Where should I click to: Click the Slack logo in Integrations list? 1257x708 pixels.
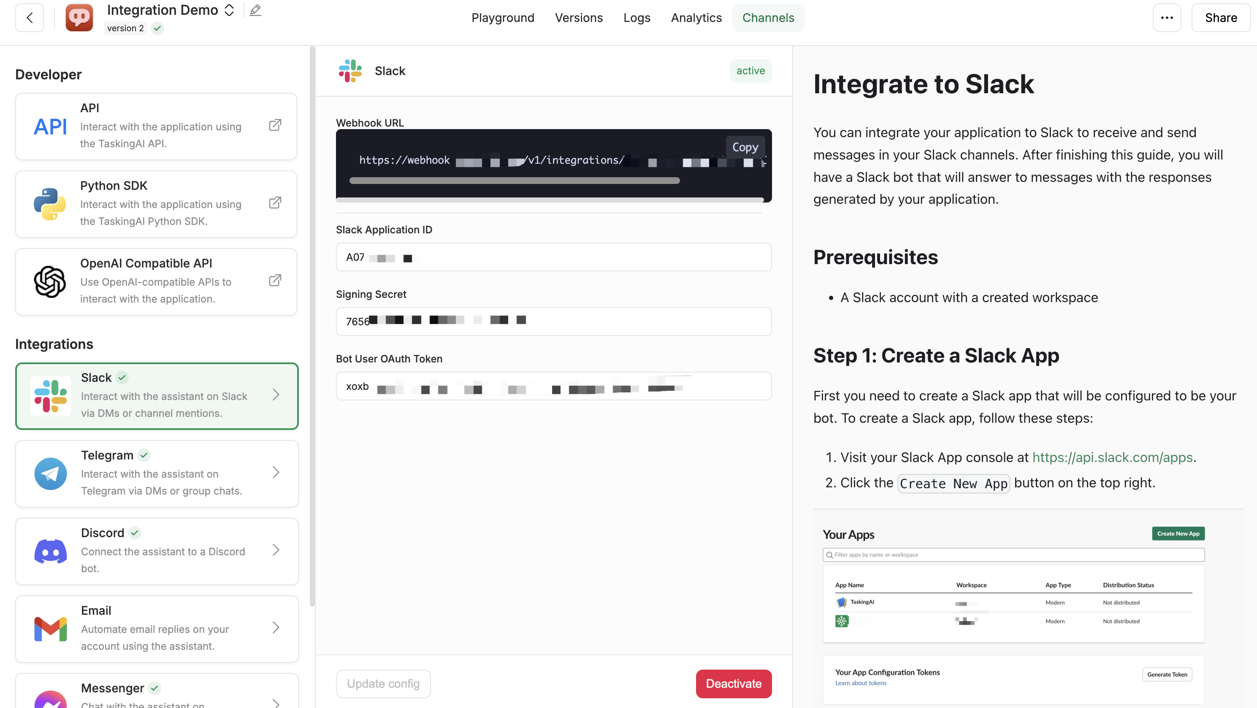pos(51,396)
